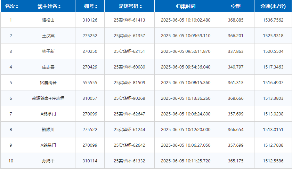Click ring number 25实华杯-81509

click(x=129, y=83)
